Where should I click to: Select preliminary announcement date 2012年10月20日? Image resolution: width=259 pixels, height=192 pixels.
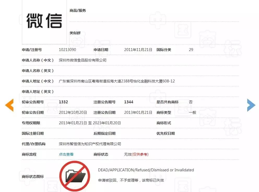coord(73,112)
